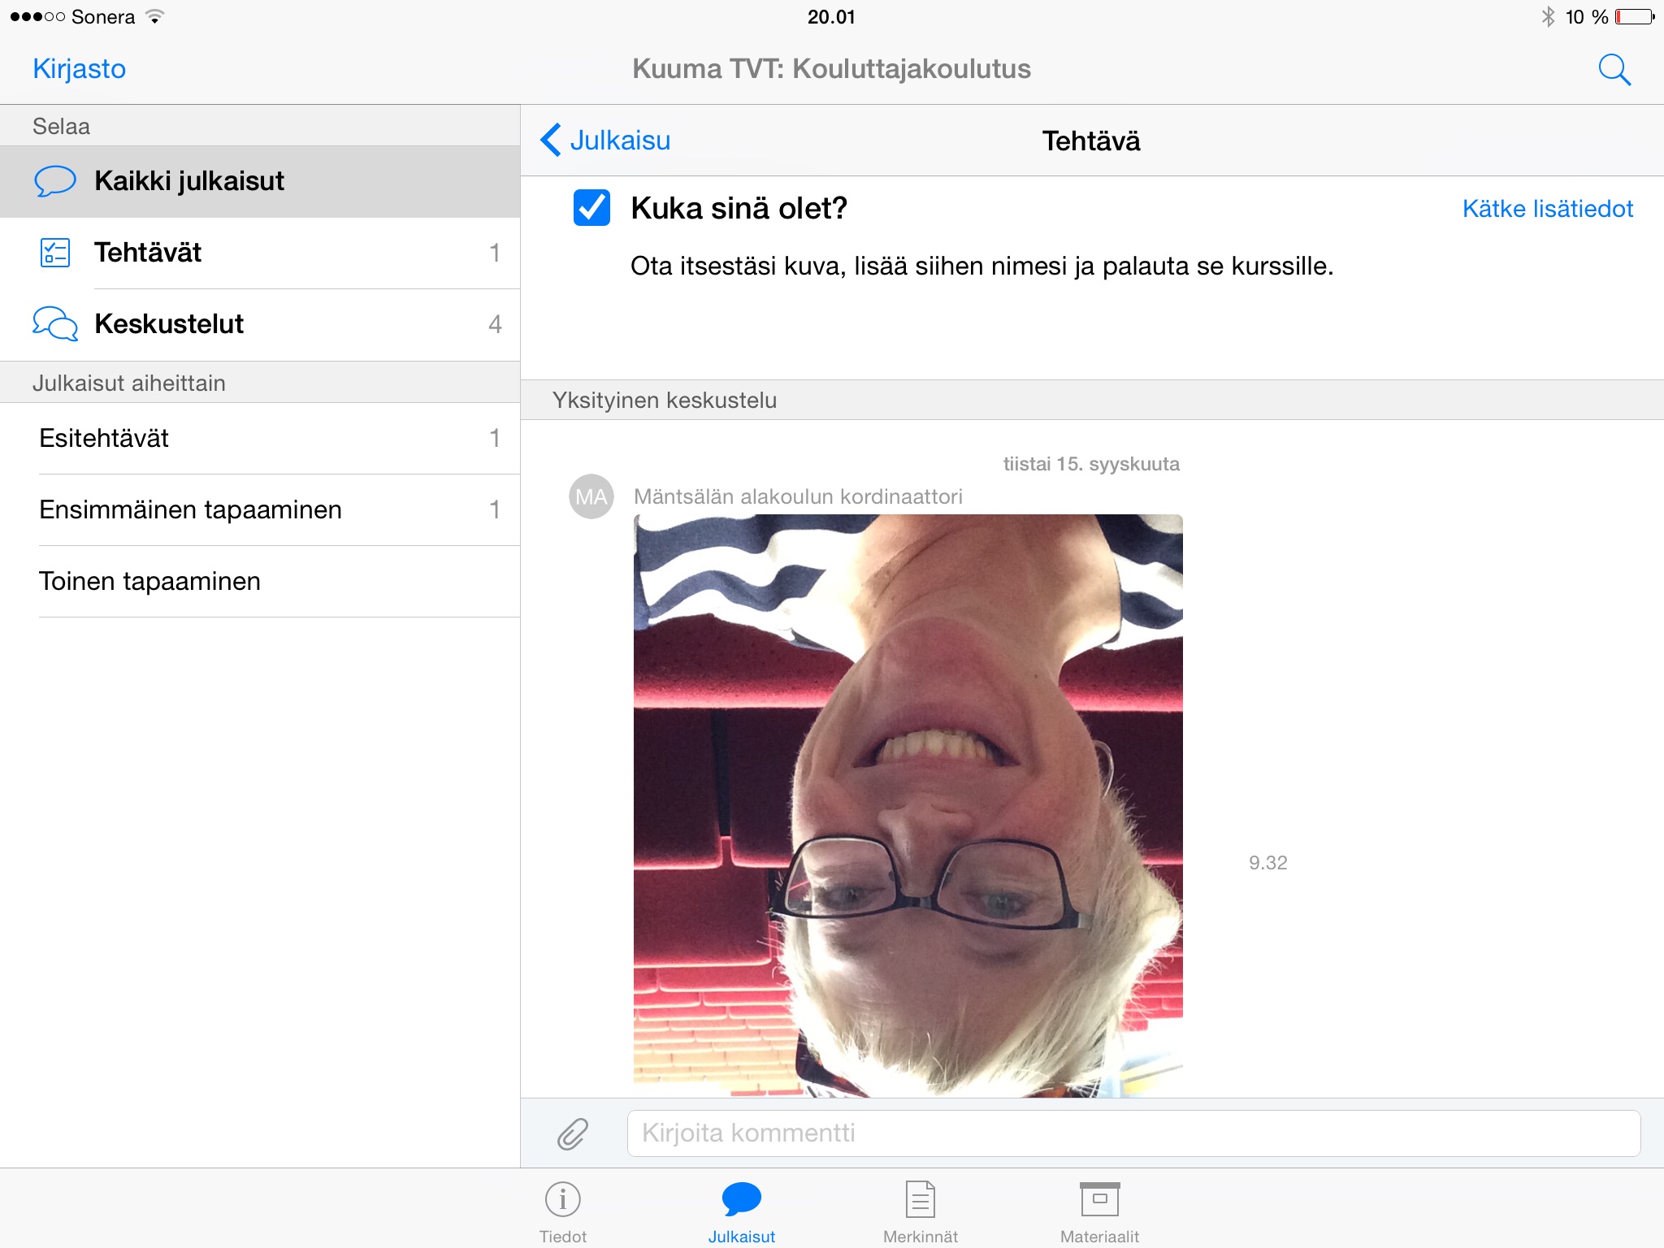The height and width of the screenshot is (1248, 1664).
Task: Toggle the Kuka sinä olet checkbox
Action: point(591,208)
